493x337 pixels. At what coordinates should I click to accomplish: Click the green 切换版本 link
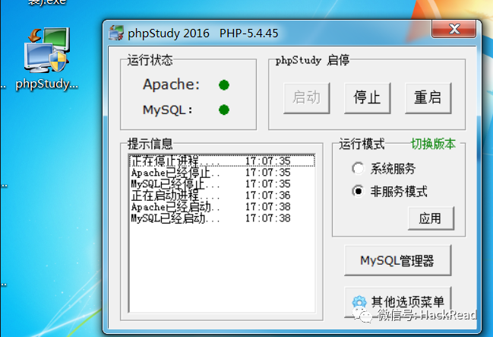pyautogui.click(x=433, y=144)
